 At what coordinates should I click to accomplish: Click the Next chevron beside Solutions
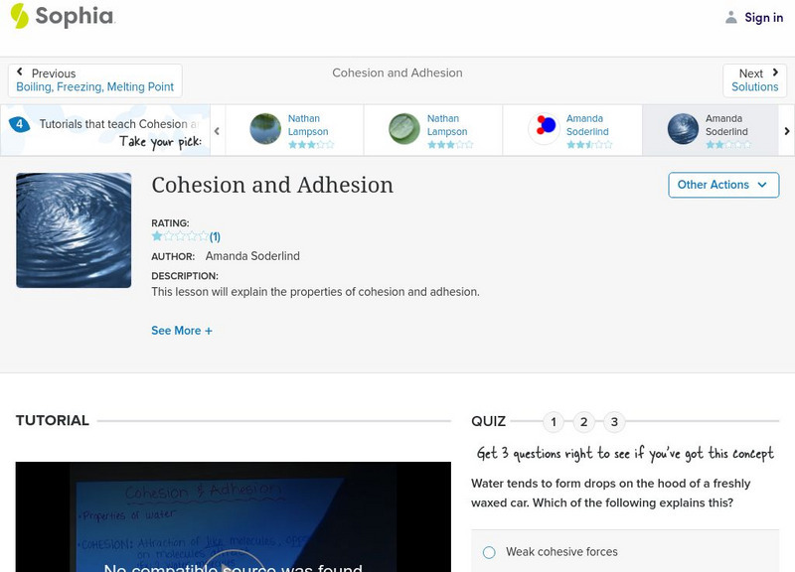773,71
